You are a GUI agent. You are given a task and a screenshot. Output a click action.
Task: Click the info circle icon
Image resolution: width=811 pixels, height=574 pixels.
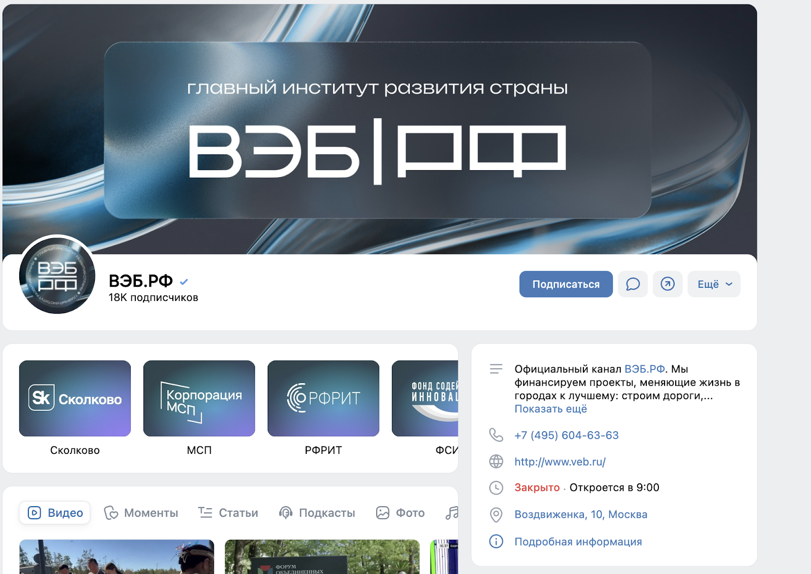coord(496,542)
